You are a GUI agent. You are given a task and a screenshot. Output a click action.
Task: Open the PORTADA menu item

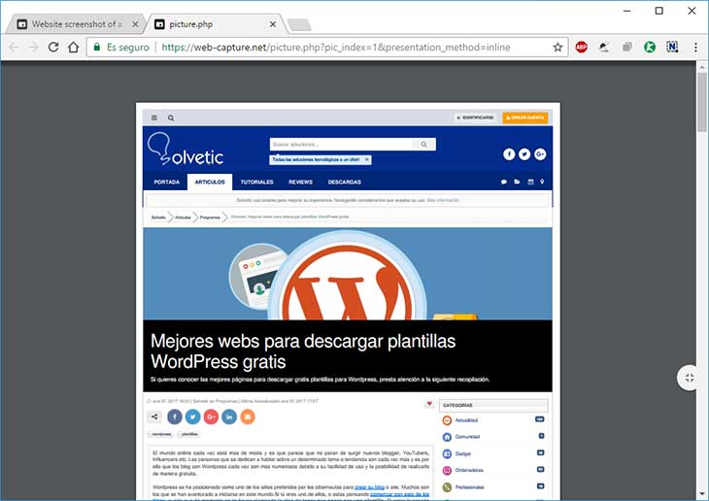pos(167,182)
